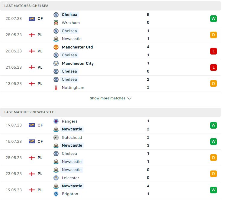Click the world flag icon on 20.07.23 match
The width and height of the screenshot is (225, 200).
point(32,19)
